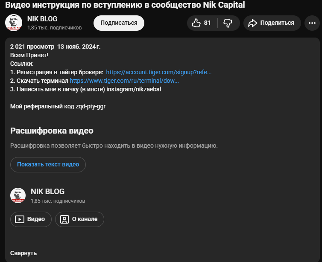Click NIK BLOG channel name beside Подписаться

pyautogui.click(x=42, y=19)
